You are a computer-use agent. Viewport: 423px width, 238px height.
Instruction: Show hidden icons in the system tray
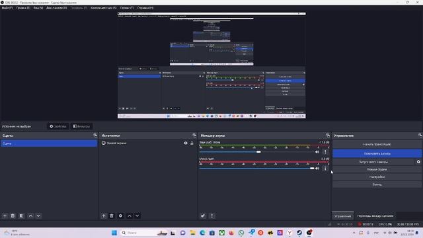coord(354,233)
